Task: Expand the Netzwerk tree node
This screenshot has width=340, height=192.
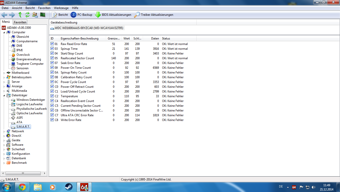Action: 4,131
